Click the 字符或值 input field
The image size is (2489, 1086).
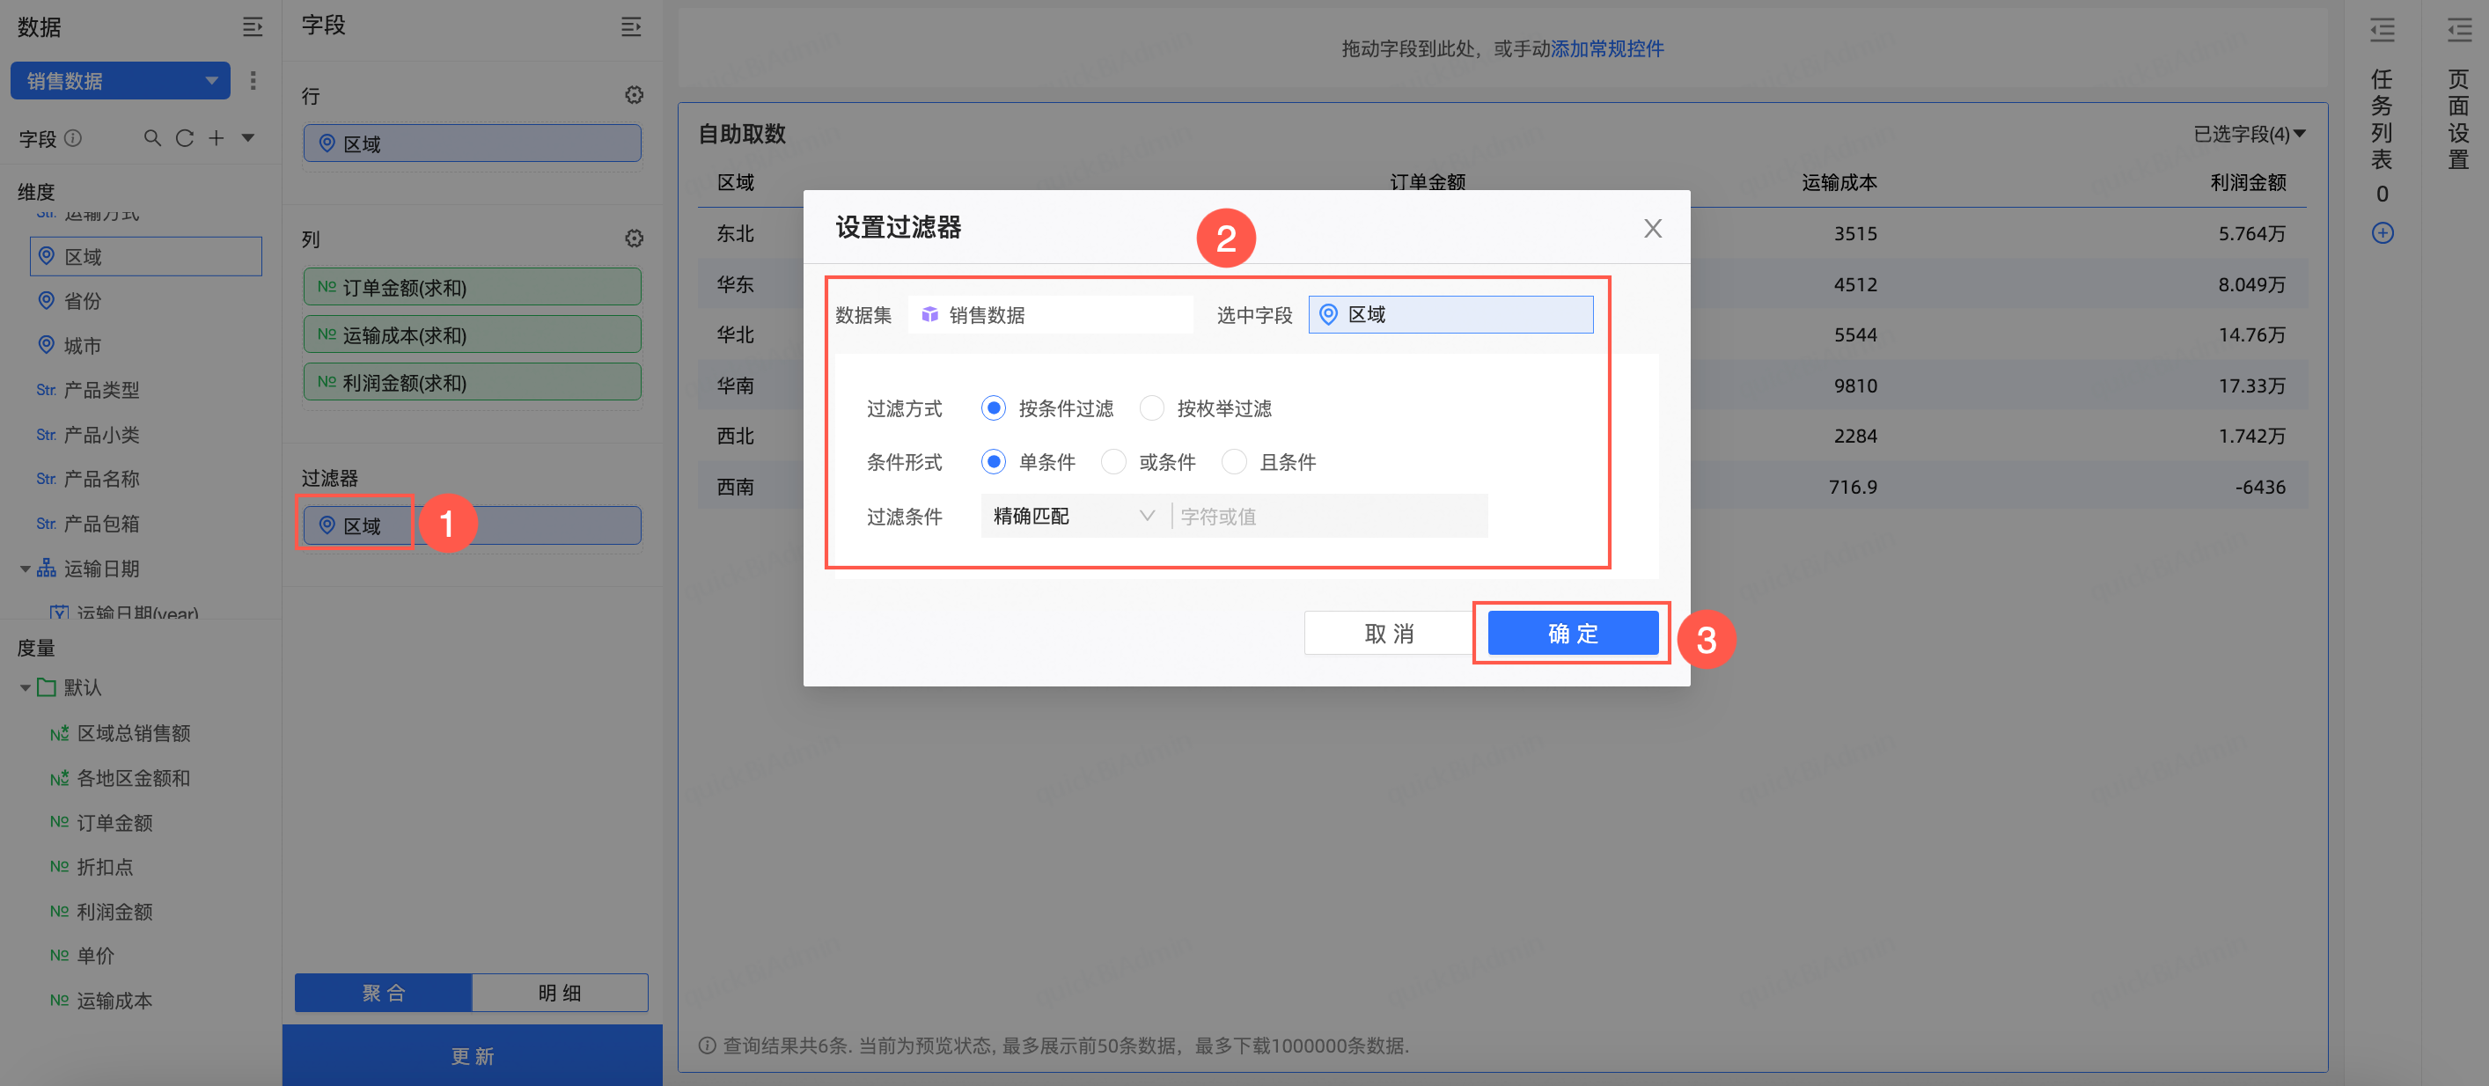point(1329,516)
